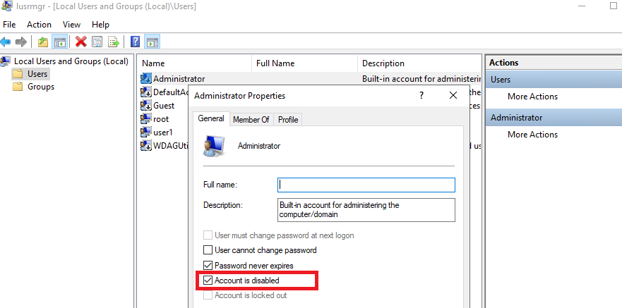The width and height of the screenshot is (622, 308).
Task: Click the grey Forward arrow in toolbar
Action: [20, 42]
